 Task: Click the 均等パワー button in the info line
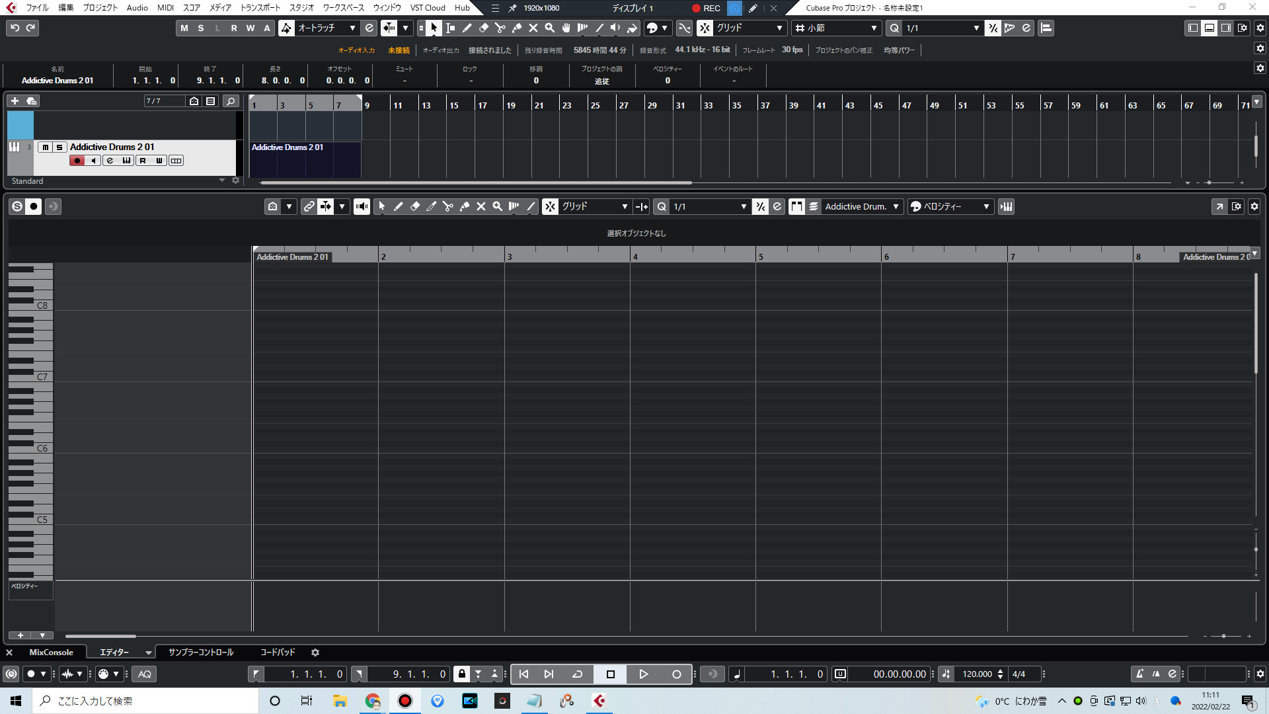[x=899, y=50]
